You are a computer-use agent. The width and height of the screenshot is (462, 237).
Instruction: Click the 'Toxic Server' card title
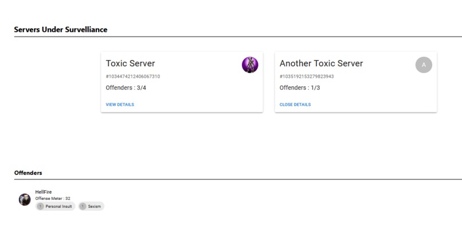pyautogui.click(x=130, y=63)
